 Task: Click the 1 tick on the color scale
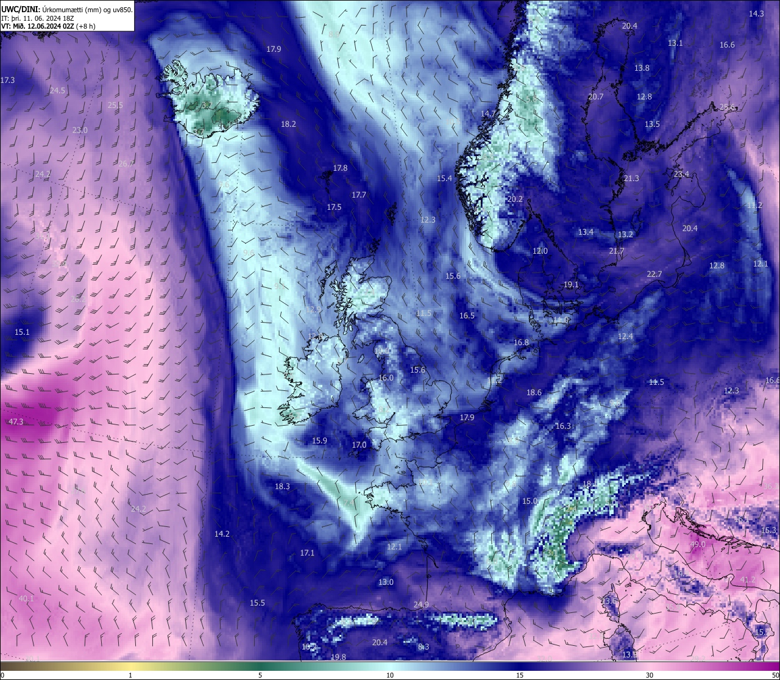(x=130, y=675)
